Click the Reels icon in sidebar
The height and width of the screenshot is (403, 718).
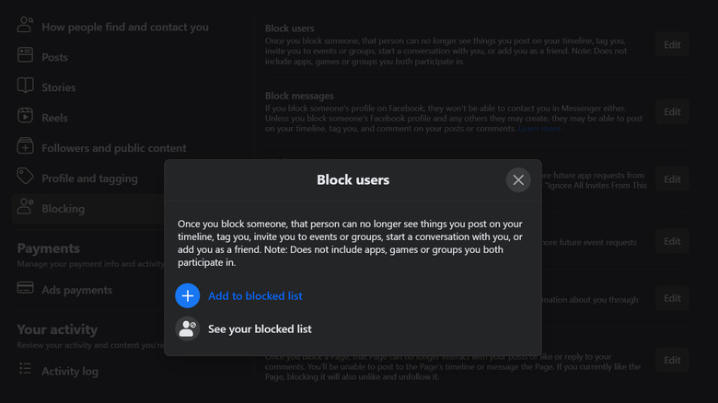pyautogui.click(x=26, y=117)
